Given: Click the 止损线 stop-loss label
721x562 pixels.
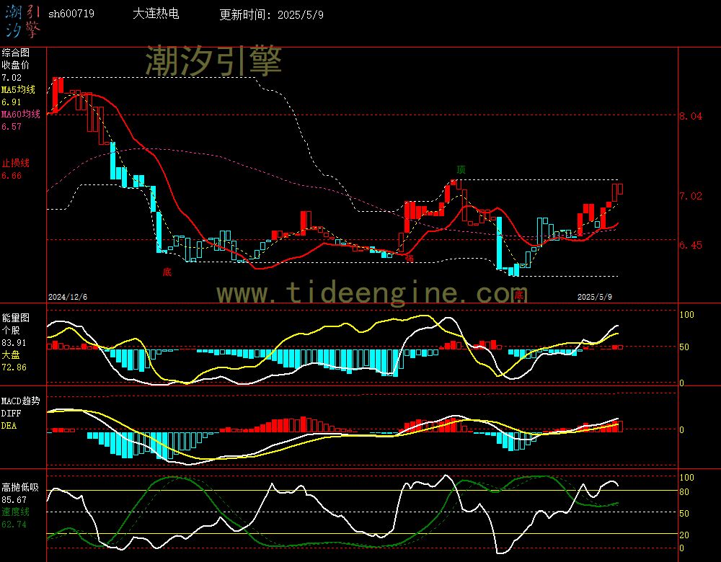Looking at the screenshot, I should [15, 163].
